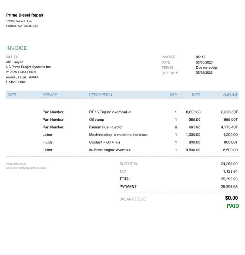Click the QTY column header

pyautogui.click(x=173, y=95)
